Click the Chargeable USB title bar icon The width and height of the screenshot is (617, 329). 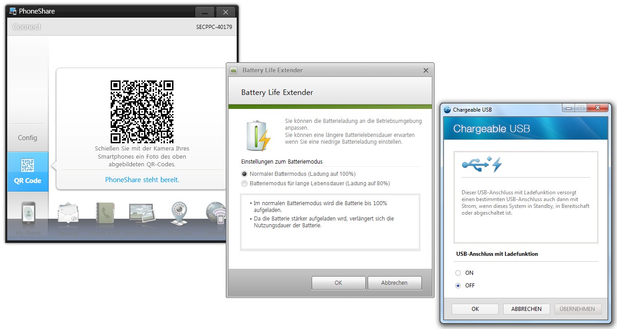pyautogui.click(x=448, y=110)
